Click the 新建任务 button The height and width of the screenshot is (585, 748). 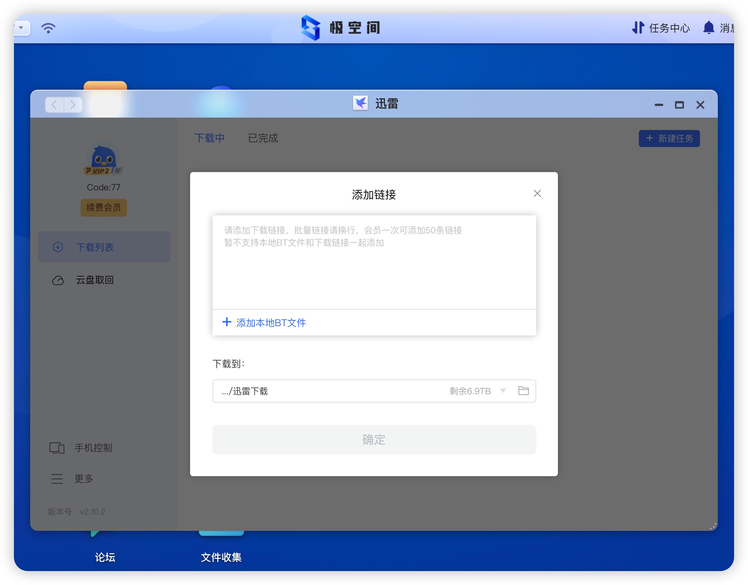click(669, 139)
